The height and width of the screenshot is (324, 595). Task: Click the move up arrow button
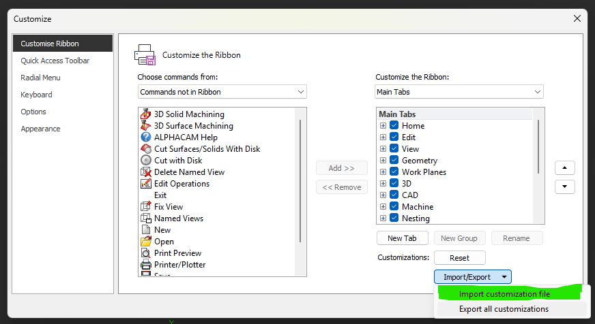(x=564, y=167)
